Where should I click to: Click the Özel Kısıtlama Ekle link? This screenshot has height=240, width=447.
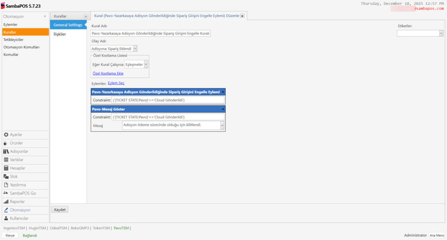pos(108,73)
